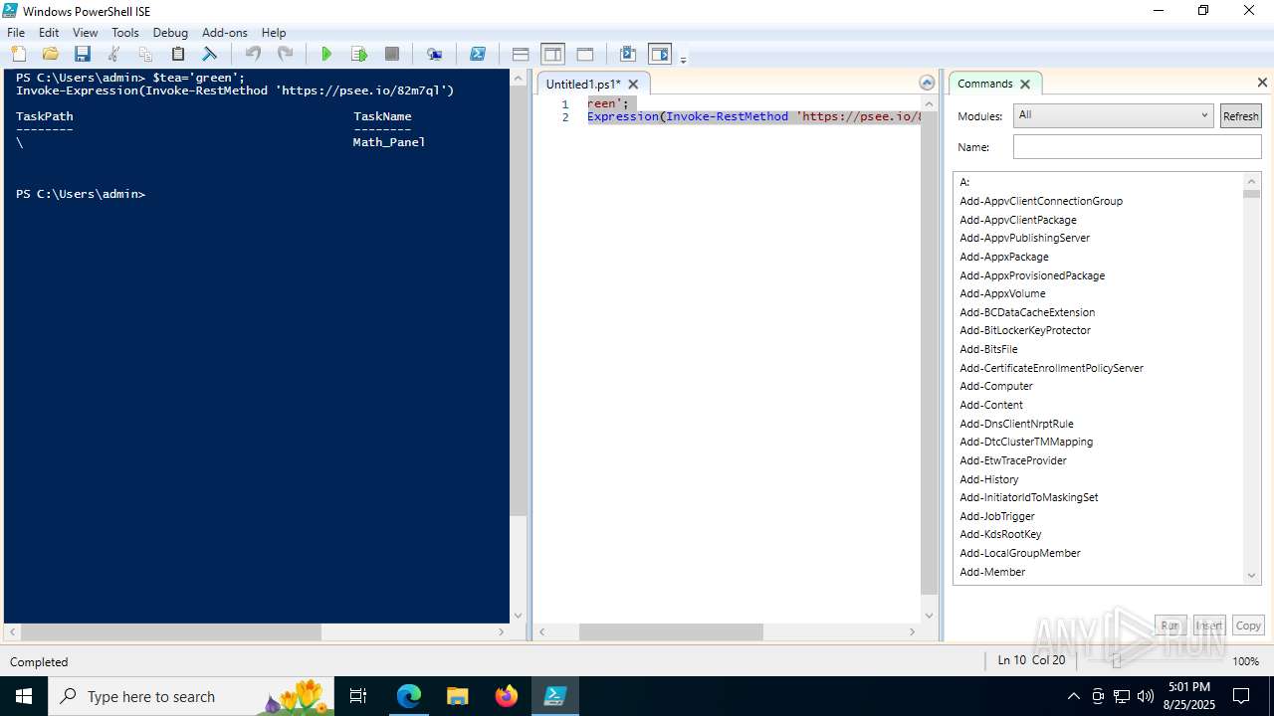Image resolution: width=1274 pixels, height=716 pixels.
Task: Click the Run Selection icon
Action: (359, 54)
